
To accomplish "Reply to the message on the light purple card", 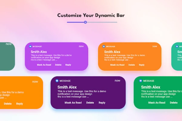I will pyautogui.click(x=68, y=65).
